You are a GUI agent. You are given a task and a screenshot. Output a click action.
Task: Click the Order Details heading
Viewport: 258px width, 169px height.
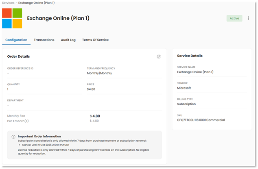(x=18, y=56)
